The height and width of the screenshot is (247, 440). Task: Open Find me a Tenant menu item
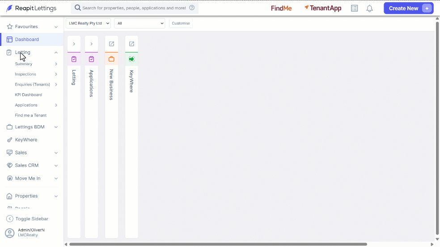(x=31, y=115)
